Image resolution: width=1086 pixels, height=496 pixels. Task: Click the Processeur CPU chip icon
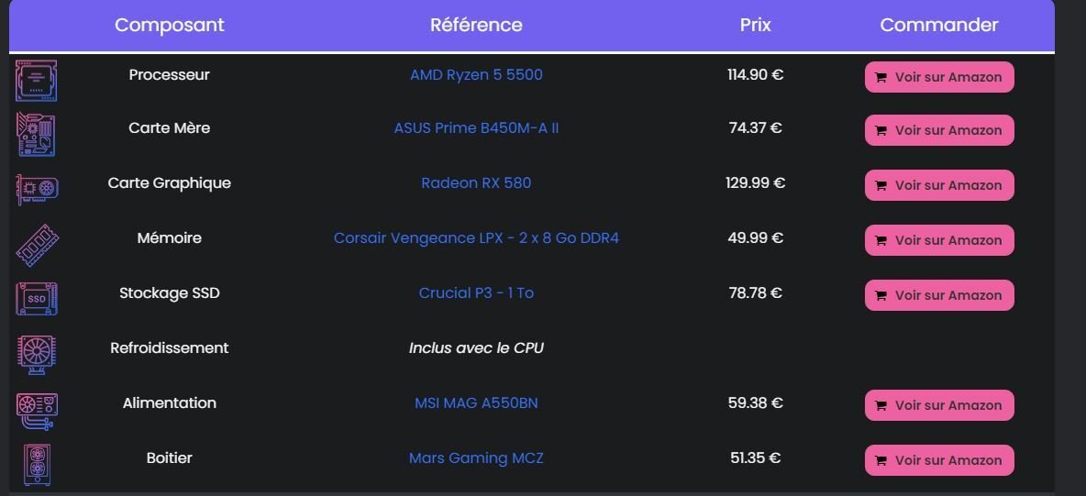36,81
